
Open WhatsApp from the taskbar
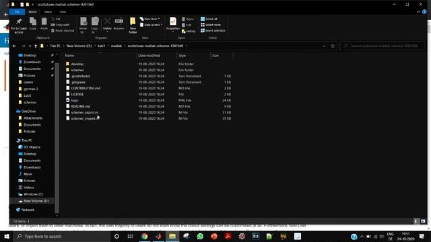200,236
